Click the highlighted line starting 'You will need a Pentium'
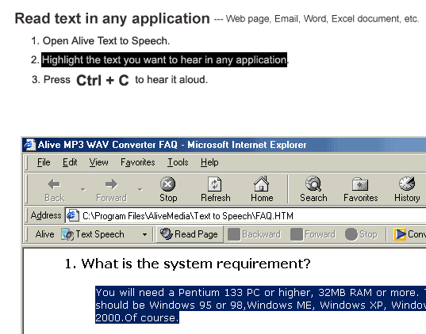 (260, 293)
